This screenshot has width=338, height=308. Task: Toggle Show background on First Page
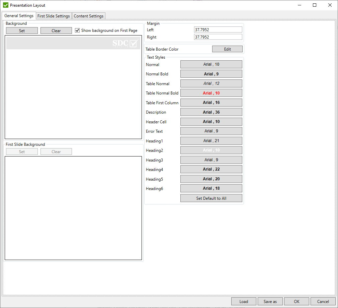coord(77,30)
